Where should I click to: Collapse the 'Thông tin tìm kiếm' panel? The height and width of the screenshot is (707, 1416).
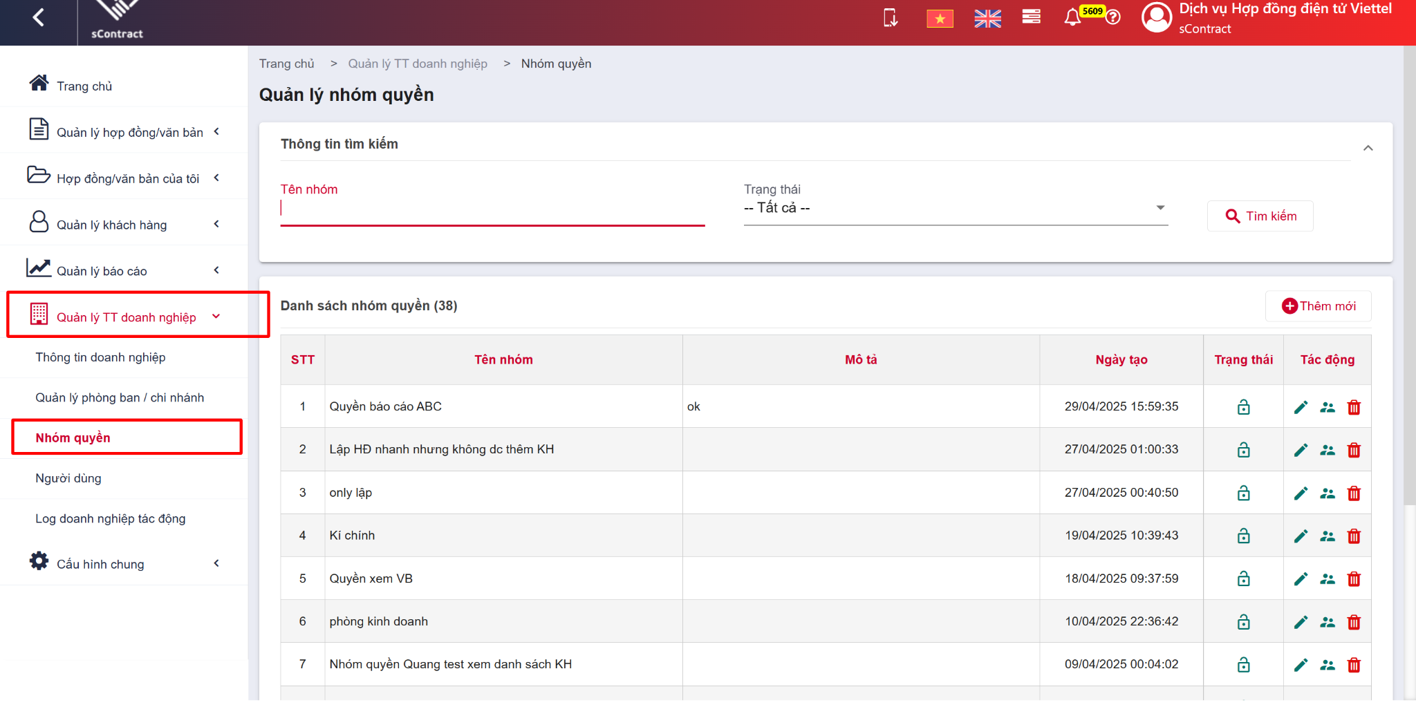click(x=1368, y=148)
